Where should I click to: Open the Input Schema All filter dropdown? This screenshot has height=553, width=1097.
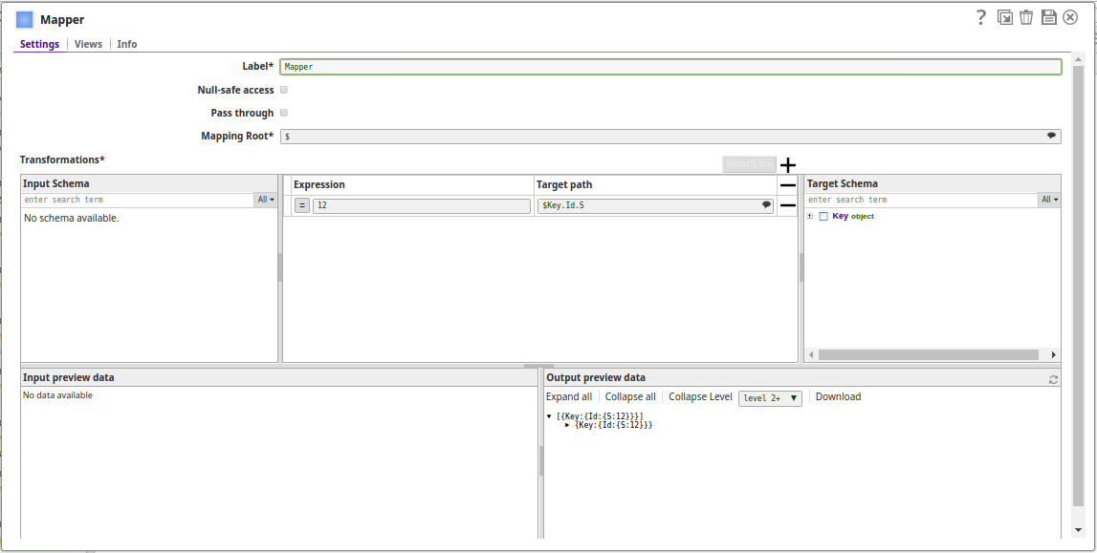pyautogui.click(x=266, y=200)
